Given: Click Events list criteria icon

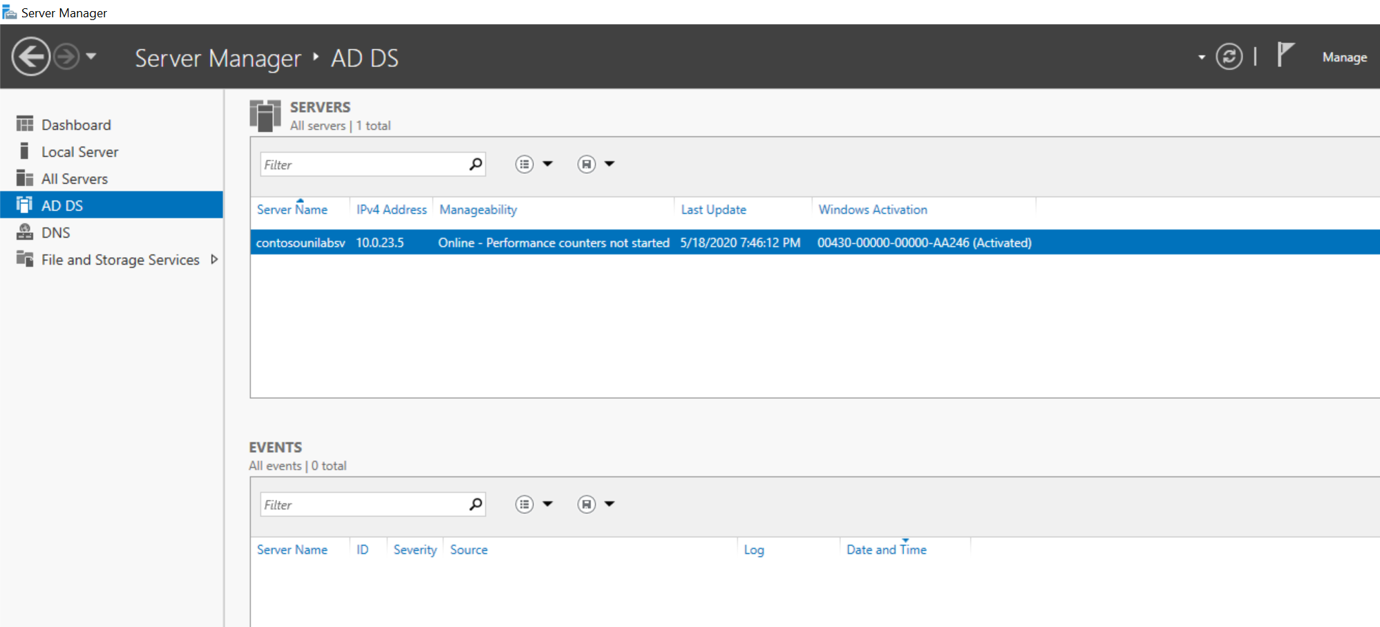Looking at the screenshot, I should [x=524, y=504].
